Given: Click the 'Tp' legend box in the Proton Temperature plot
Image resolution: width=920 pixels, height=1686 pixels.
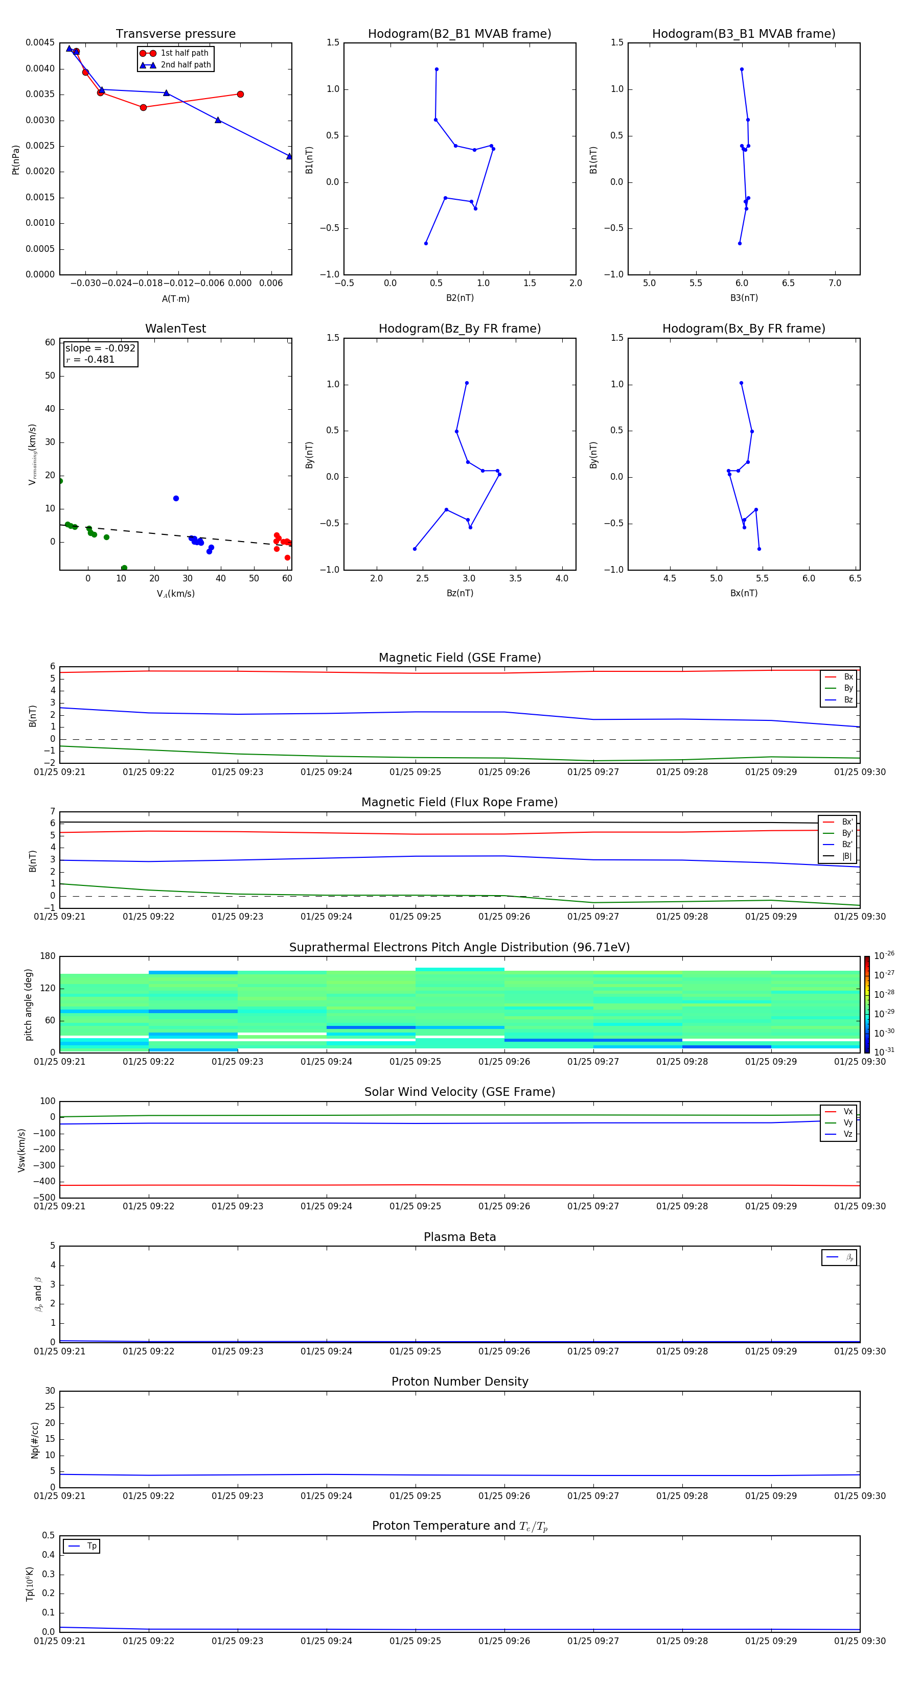Looking at the screenshot, I should click(82, 1546).
